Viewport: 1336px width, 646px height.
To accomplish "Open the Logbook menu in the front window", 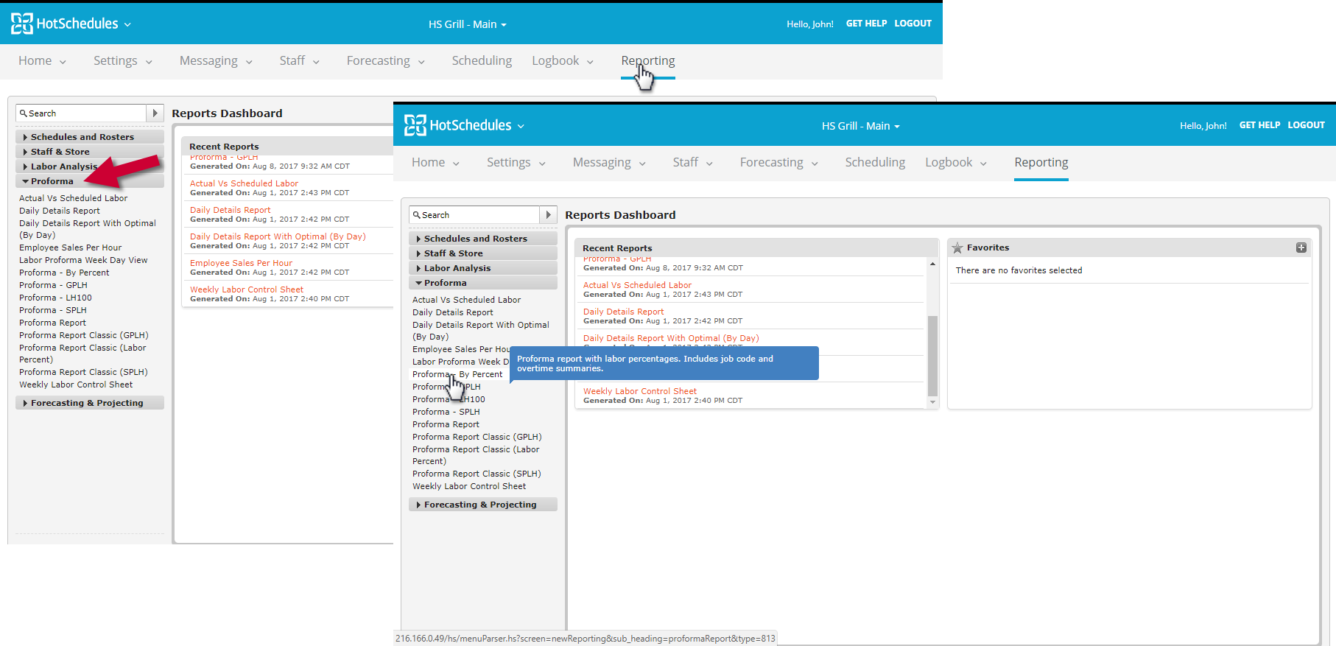I will coord(955,163).
